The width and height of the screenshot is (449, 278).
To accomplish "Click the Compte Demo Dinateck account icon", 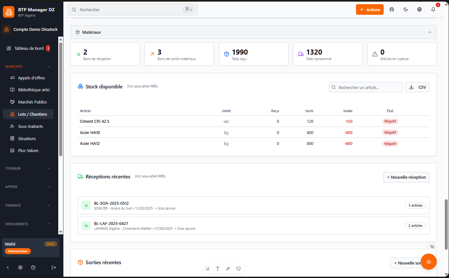I will [6, 30].
